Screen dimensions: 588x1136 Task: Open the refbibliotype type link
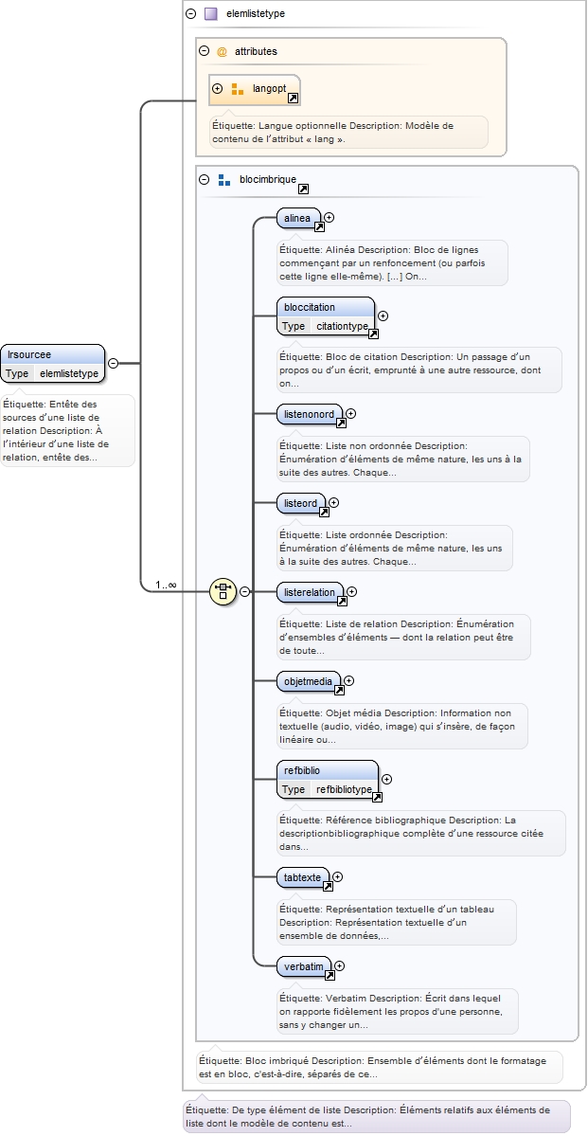[x=344, y=789]
